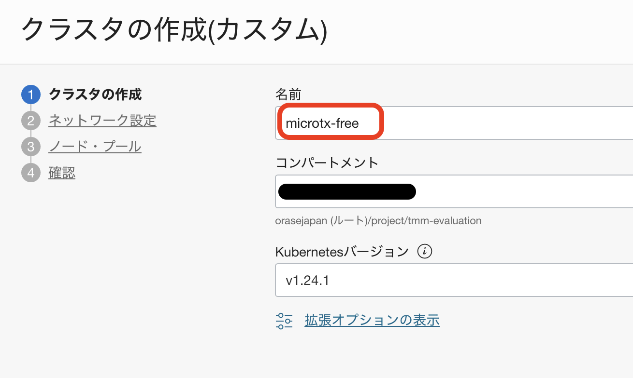This screenshot has width=633, height=378.
Task: Open the Kubernetes version info icon
Action: [424, 252]
